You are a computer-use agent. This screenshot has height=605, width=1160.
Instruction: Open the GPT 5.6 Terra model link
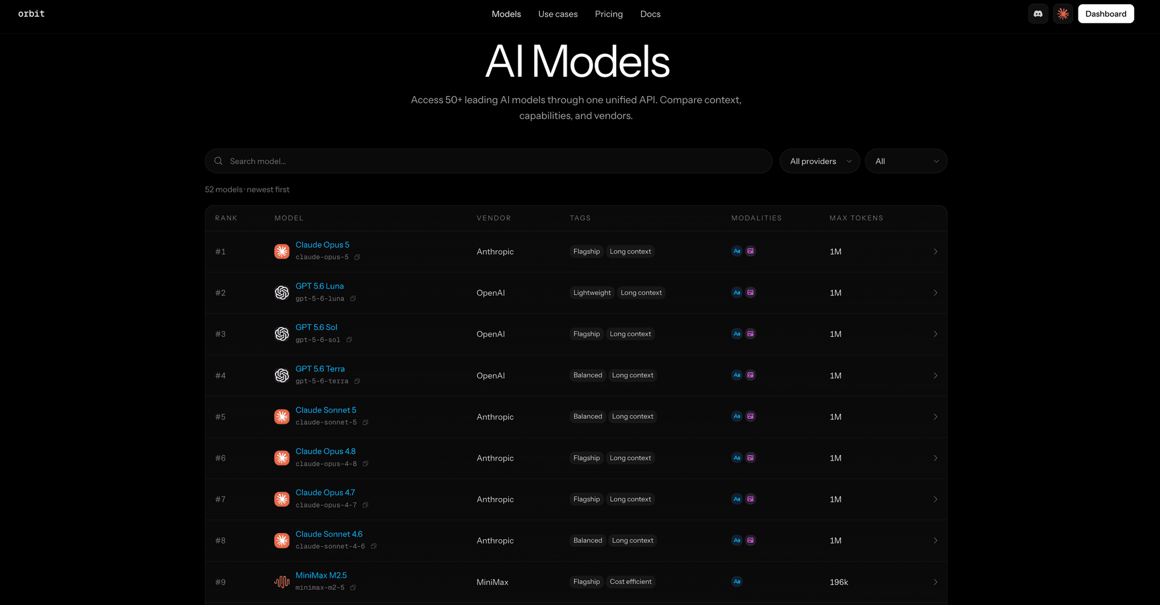(320, 369)
